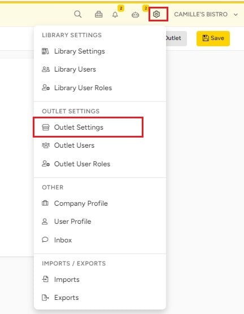Click the Imports icon
Image resolution: width=244 pixels, height=314 pixels.
pos(45,279)
